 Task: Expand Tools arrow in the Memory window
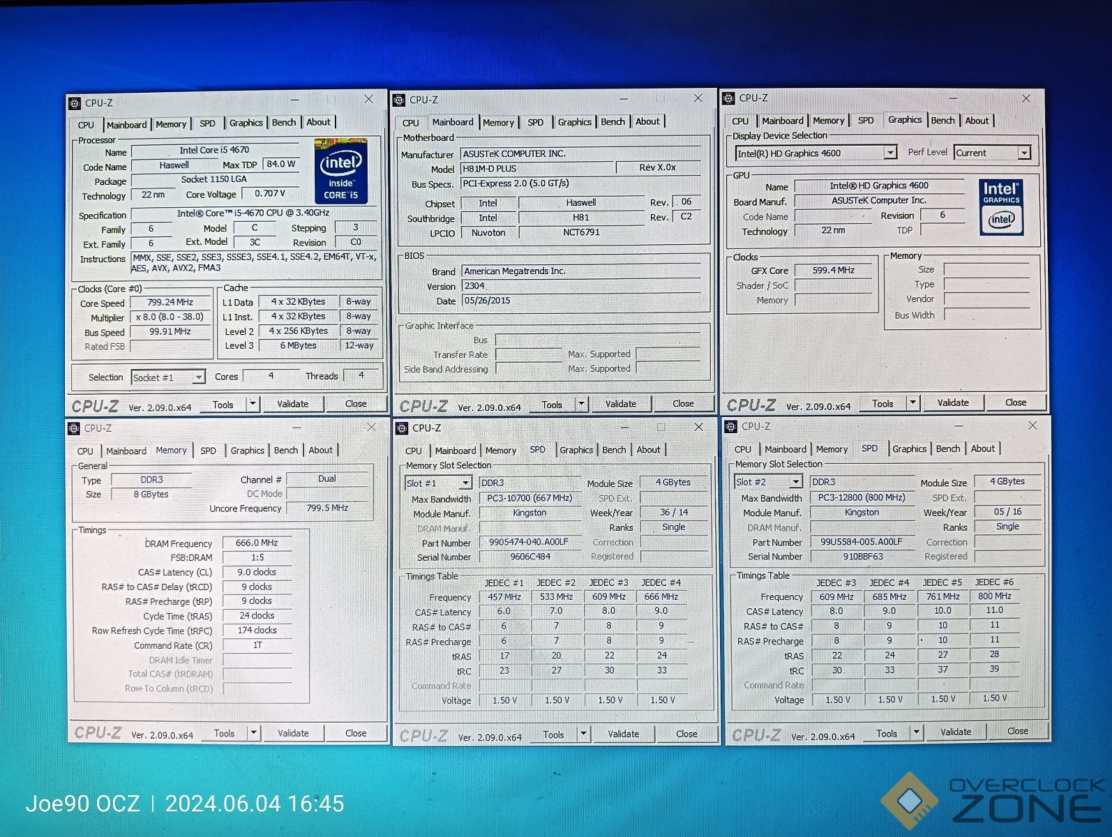[x=254, y=732]
